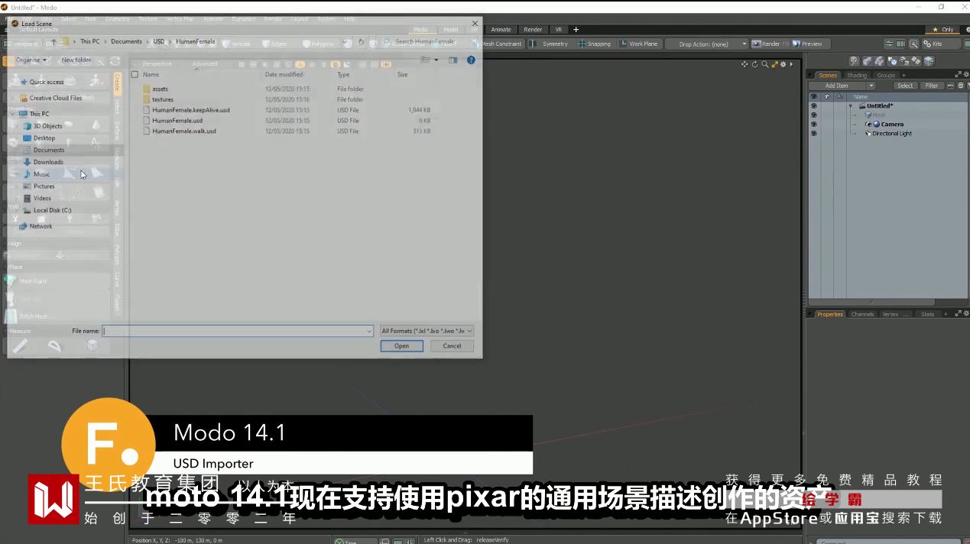Collapse the This PC node in the sidebar

click(x=12, y=114)
